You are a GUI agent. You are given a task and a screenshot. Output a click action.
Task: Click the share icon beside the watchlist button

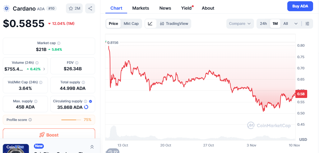tap(90, 8)
